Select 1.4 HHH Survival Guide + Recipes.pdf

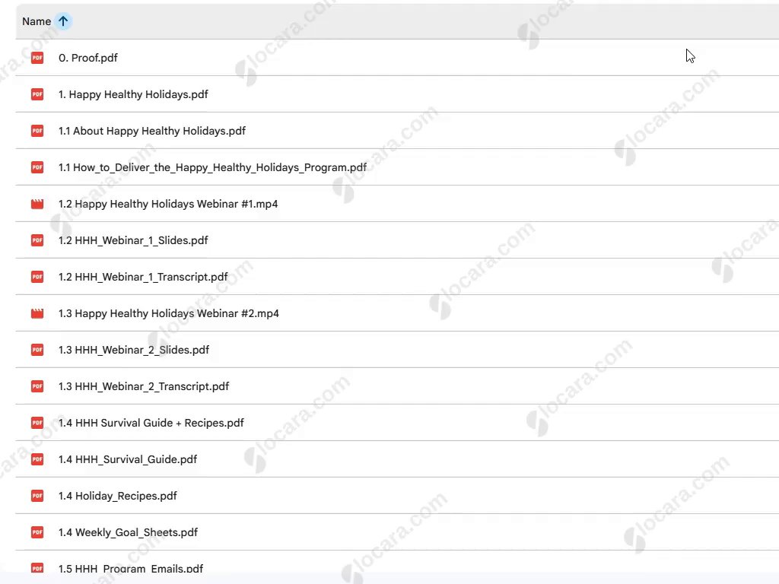click(x=151, y=423)
